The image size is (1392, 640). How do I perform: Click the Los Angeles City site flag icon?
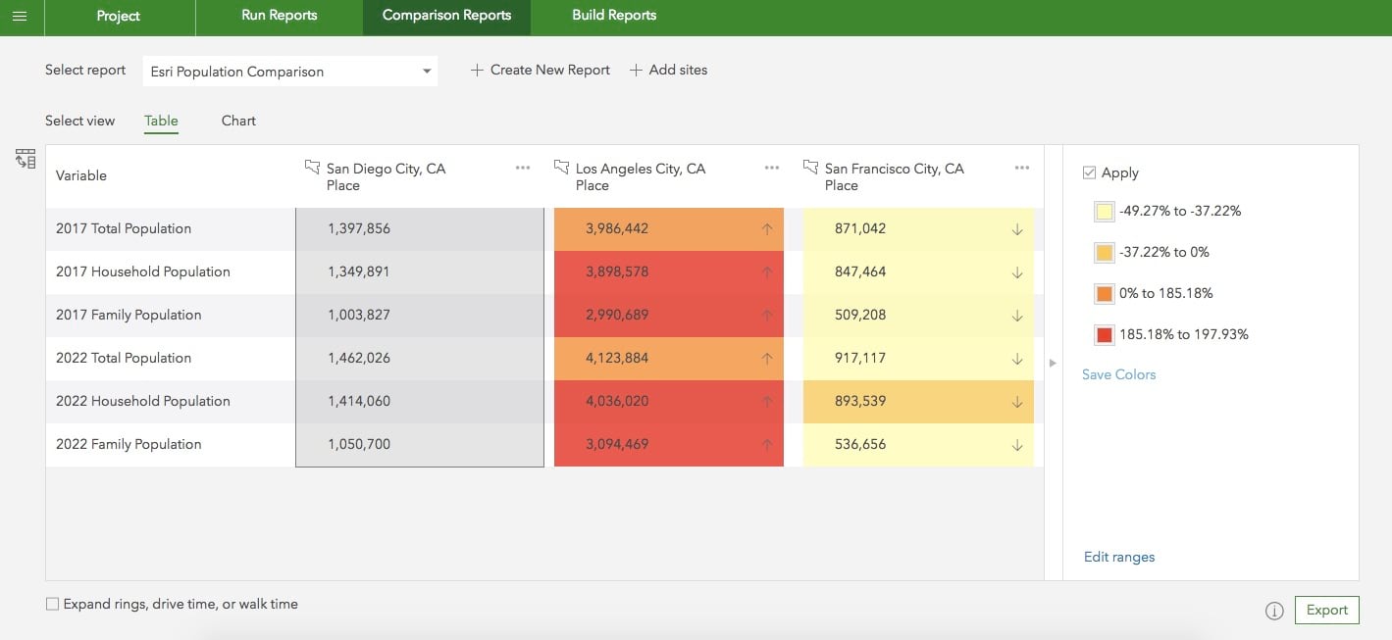562,168
